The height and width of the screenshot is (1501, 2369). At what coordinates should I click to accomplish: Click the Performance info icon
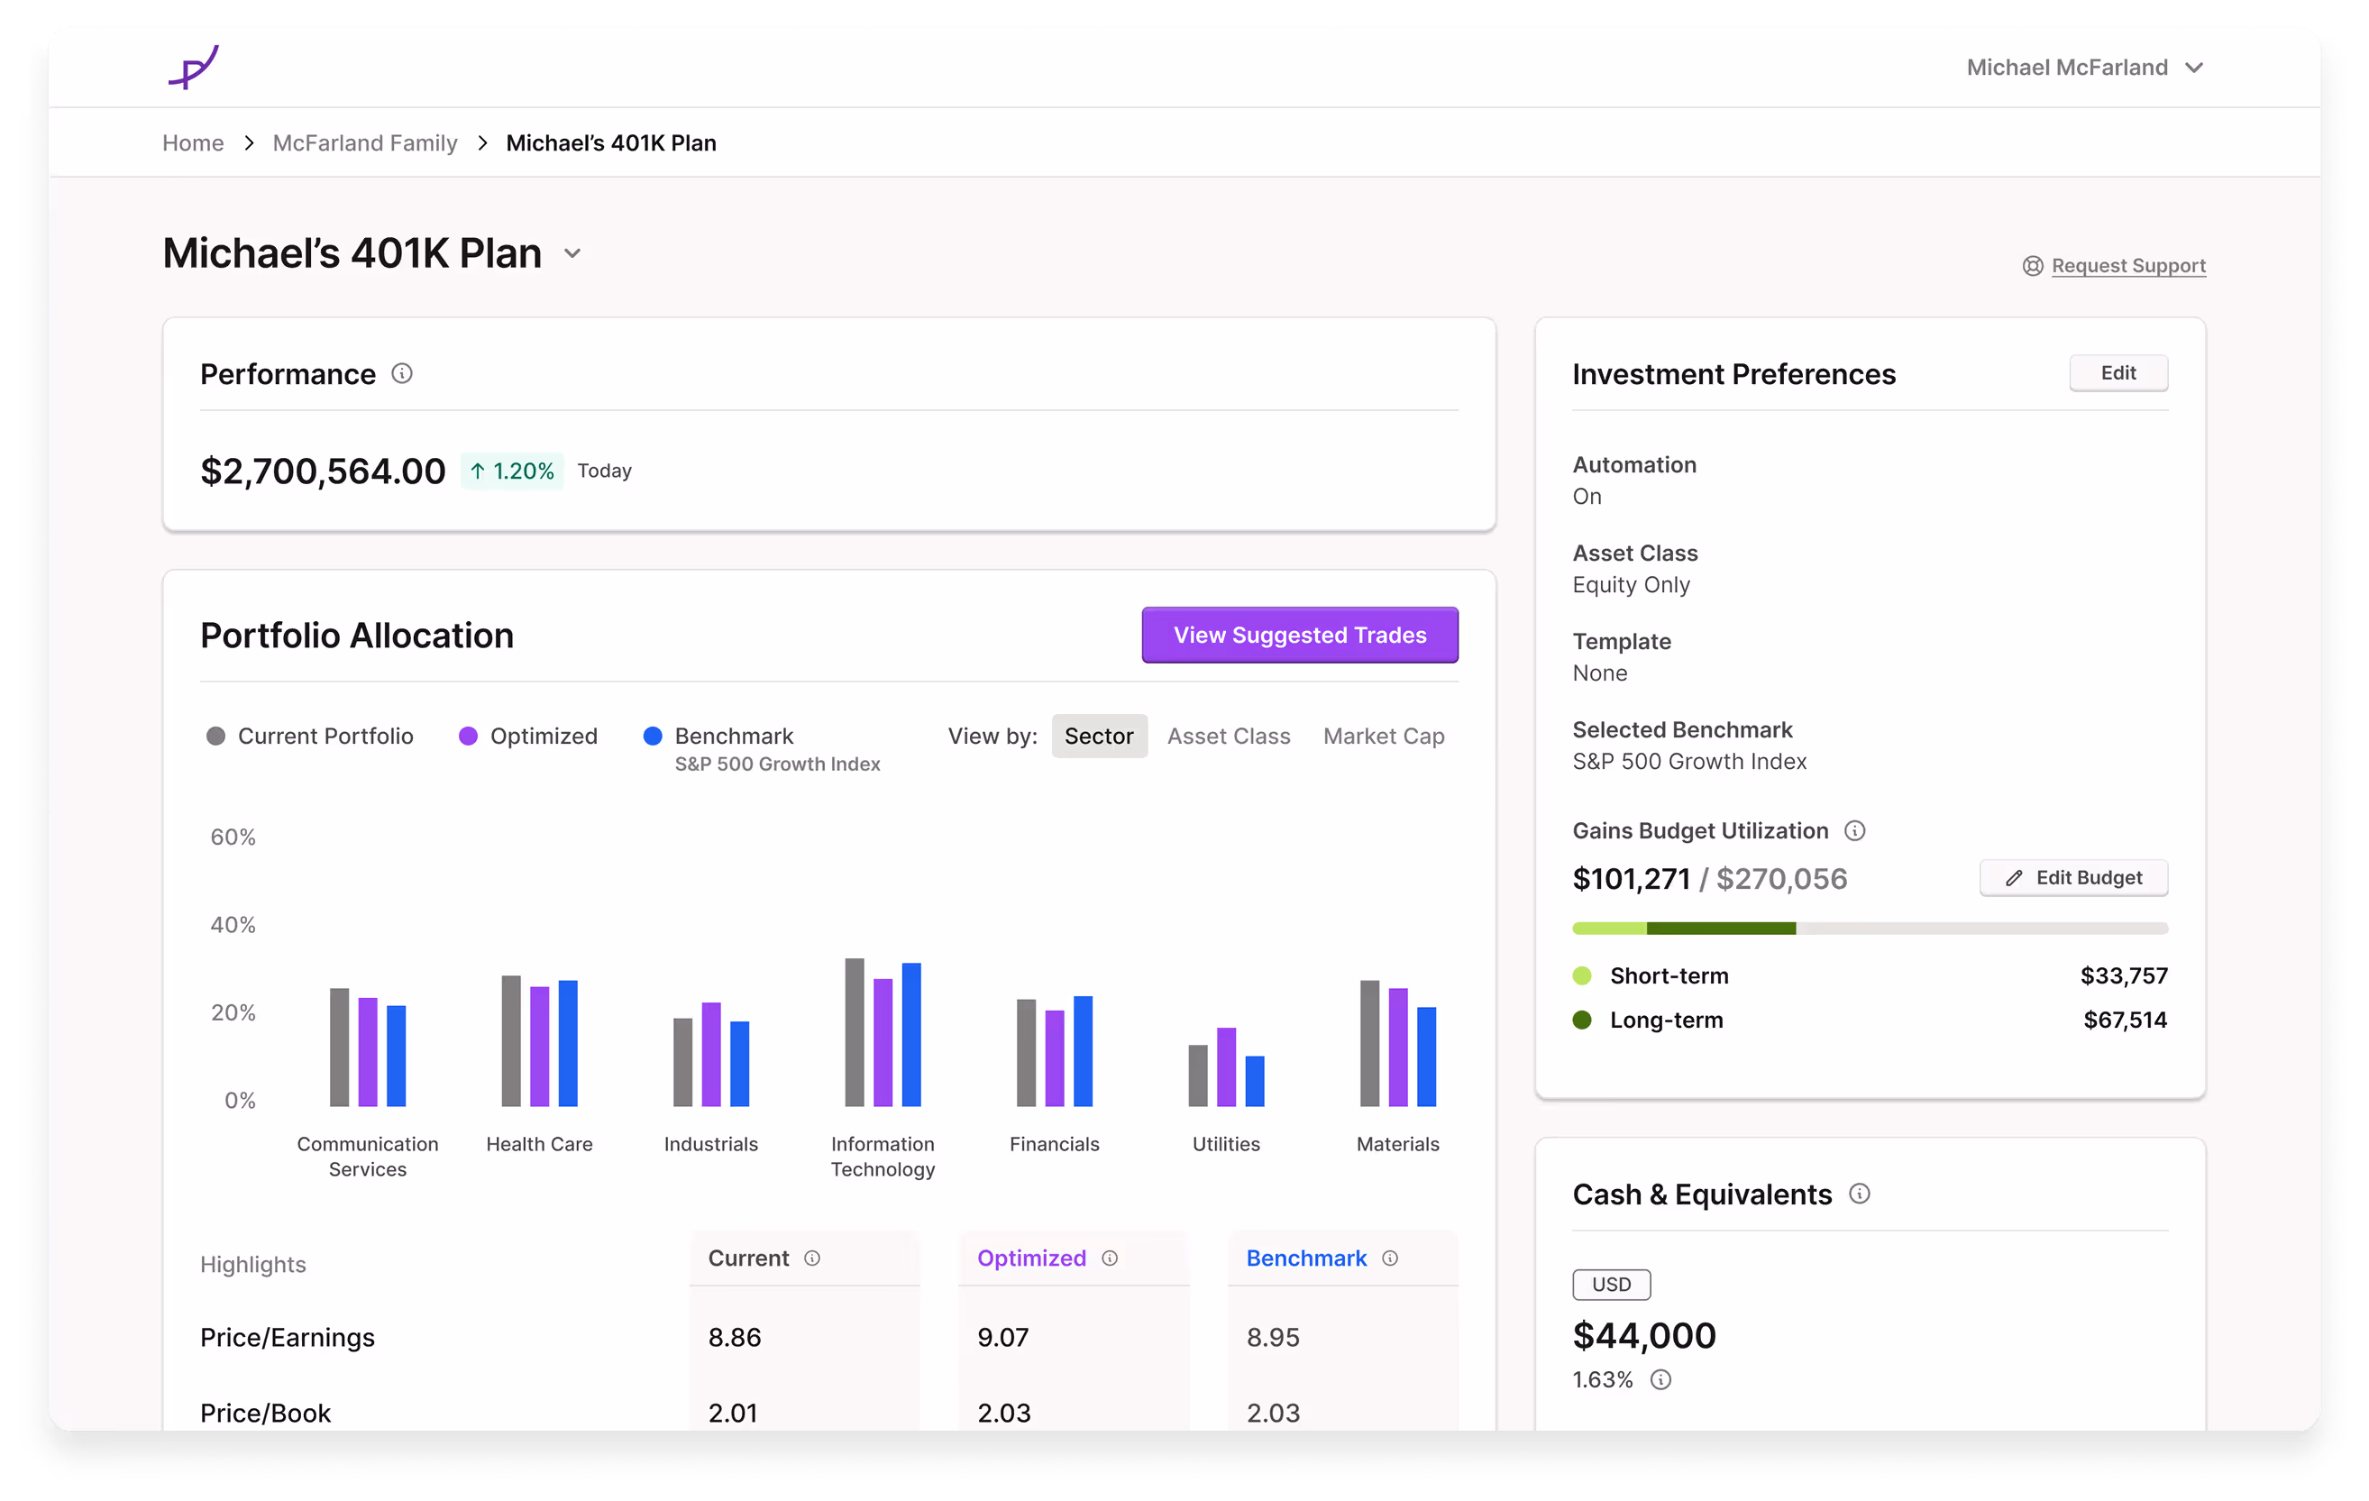(401, 374)
